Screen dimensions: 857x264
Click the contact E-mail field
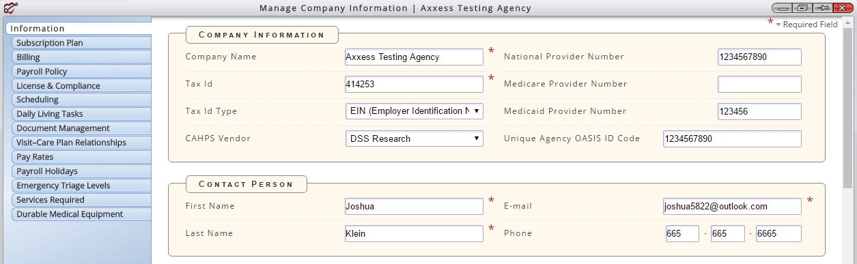coord(732,206)
